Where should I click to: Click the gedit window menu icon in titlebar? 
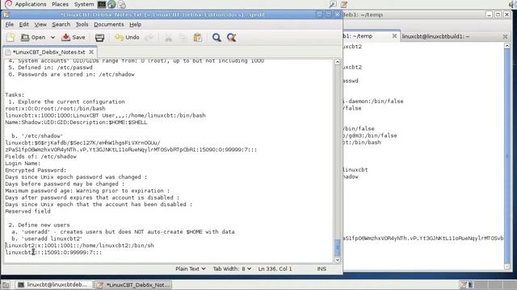(x=6, y=14)
